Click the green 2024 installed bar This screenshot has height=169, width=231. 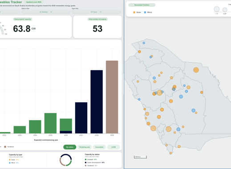(35, 127)
